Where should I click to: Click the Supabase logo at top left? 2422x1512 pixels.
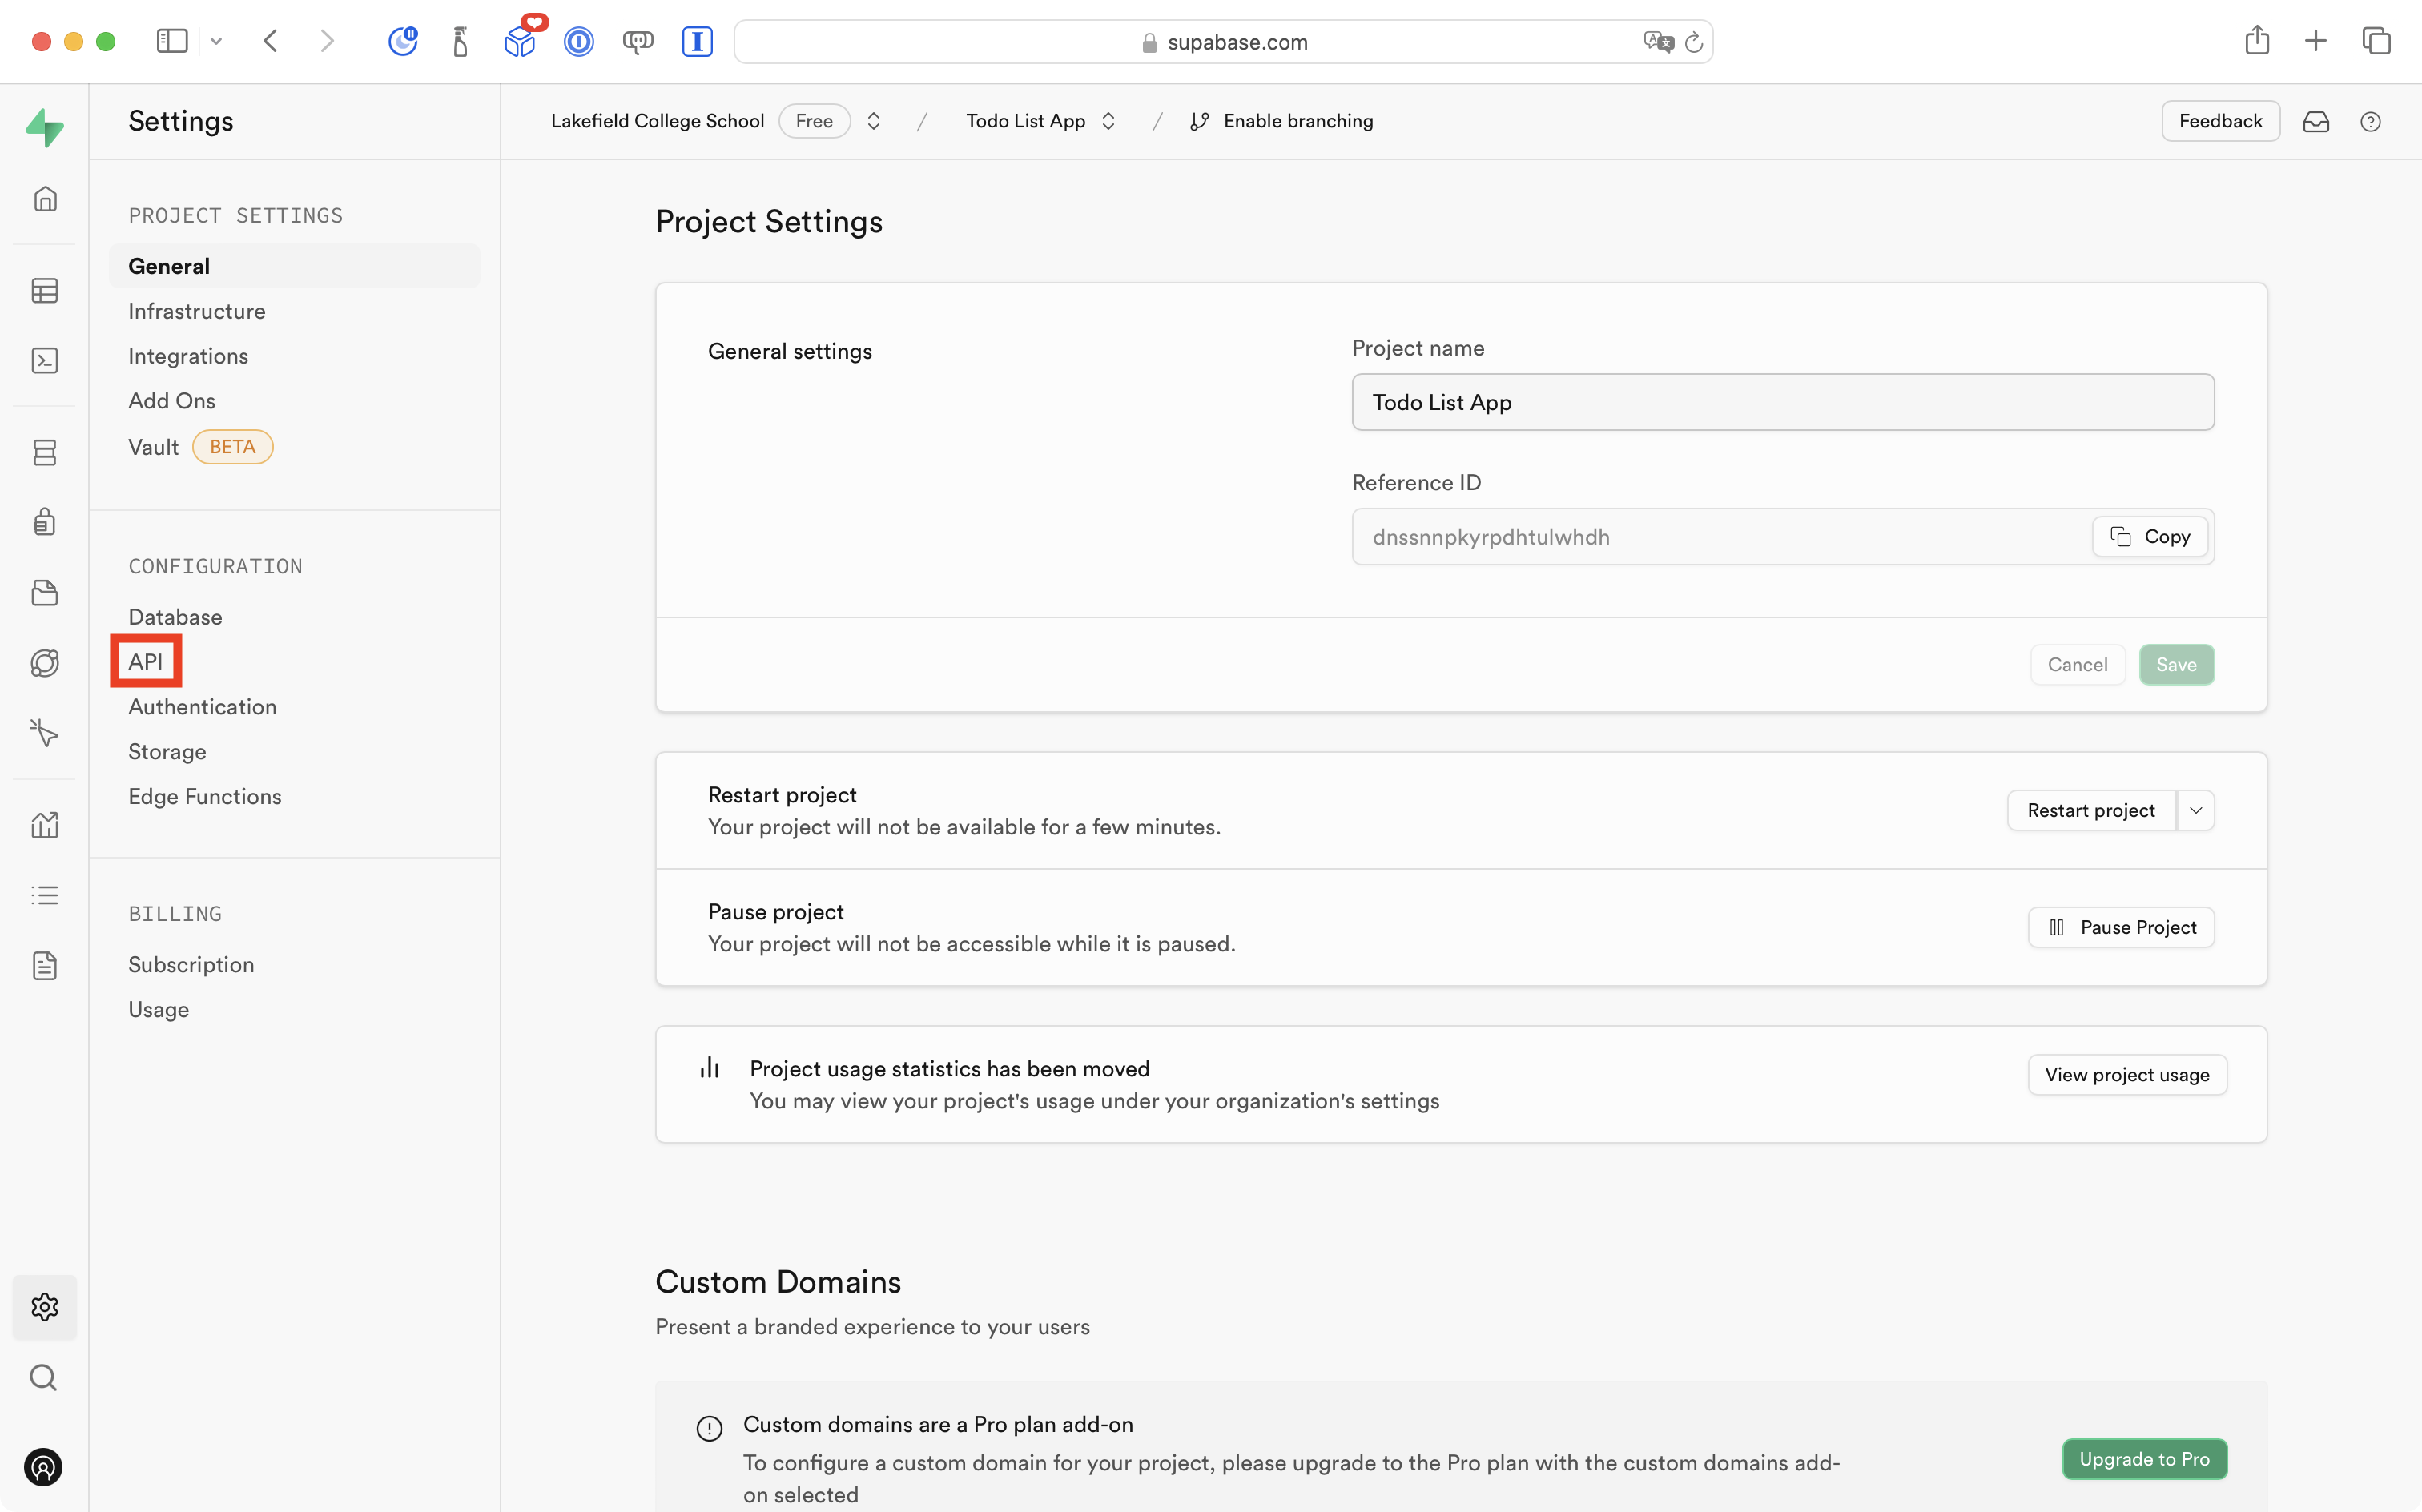coord(45,127)
